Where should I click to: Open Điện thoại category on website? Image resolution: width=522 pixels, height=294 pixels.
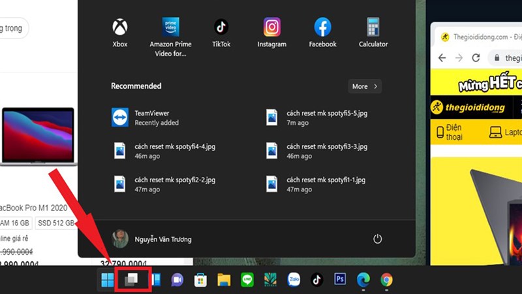[x=450, y=132]
